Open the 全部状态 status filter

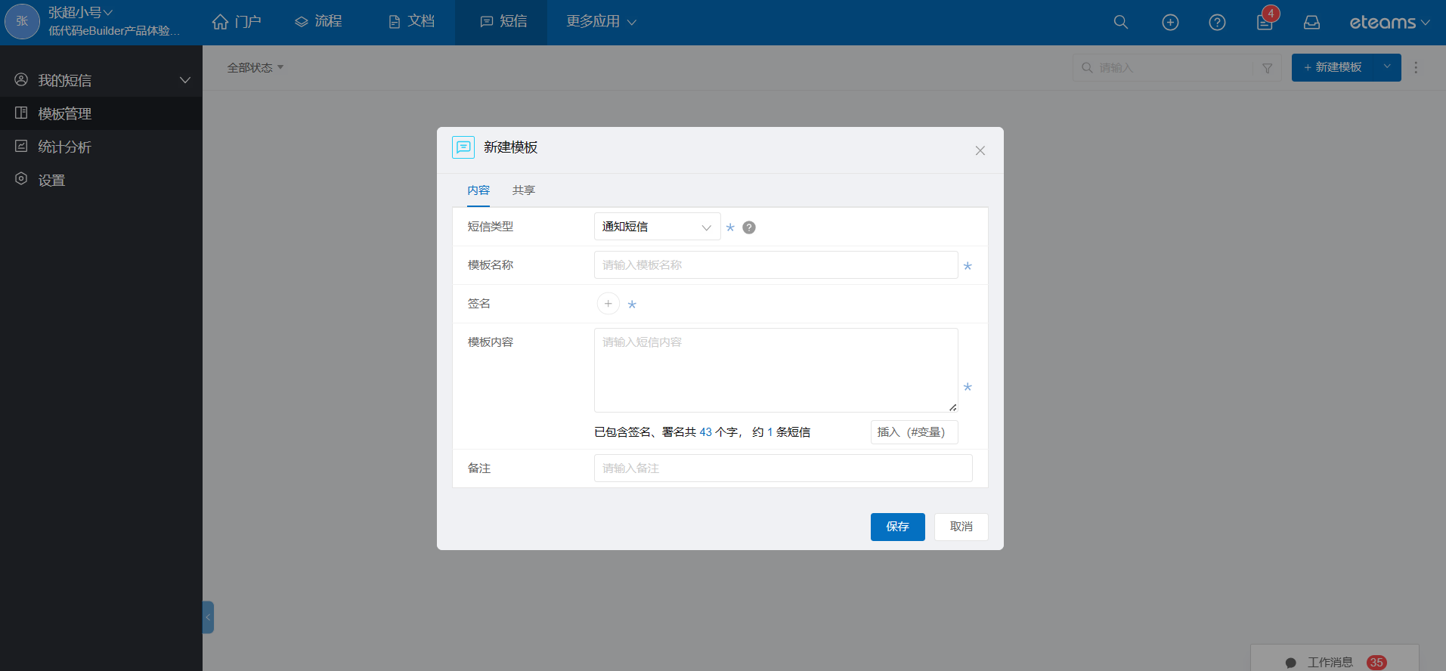coord(255,67)
